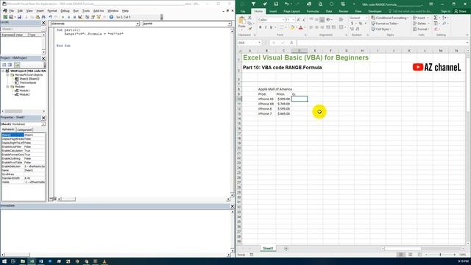
Task: Click the Visible property row
Action: tap(24, 182)
